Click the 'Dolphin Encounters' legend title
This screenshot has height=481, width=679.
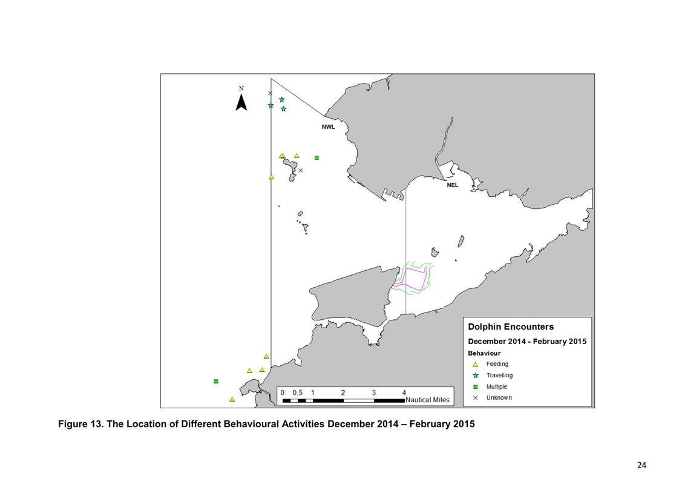(x=511, y=327)
